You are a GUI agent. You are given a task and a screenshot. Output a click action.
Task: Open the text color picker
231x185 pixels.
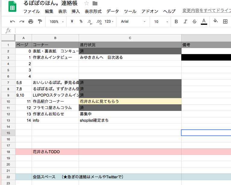point(204,21)
